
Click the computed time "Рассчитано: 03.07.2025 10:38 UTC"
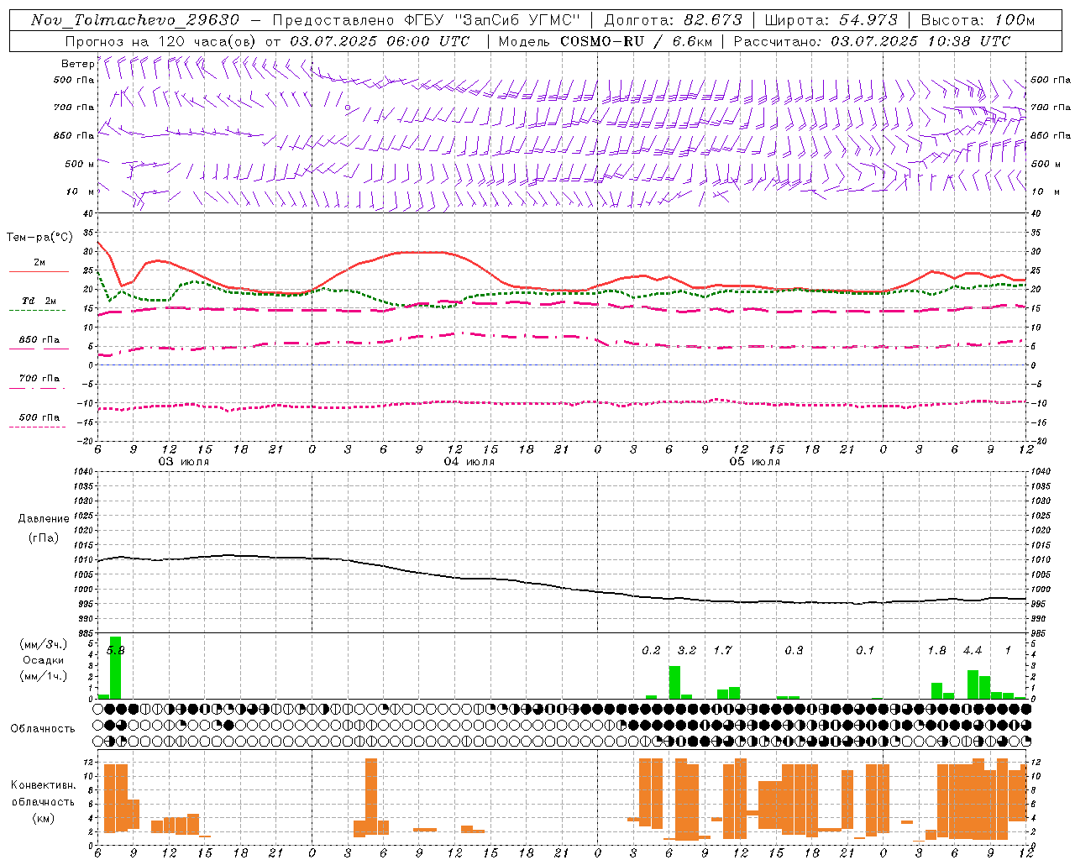872,41
